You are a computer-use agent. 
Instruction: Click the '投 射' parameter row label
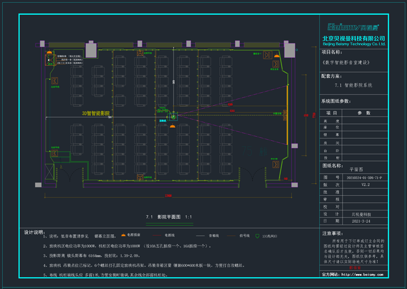point(331,158)
